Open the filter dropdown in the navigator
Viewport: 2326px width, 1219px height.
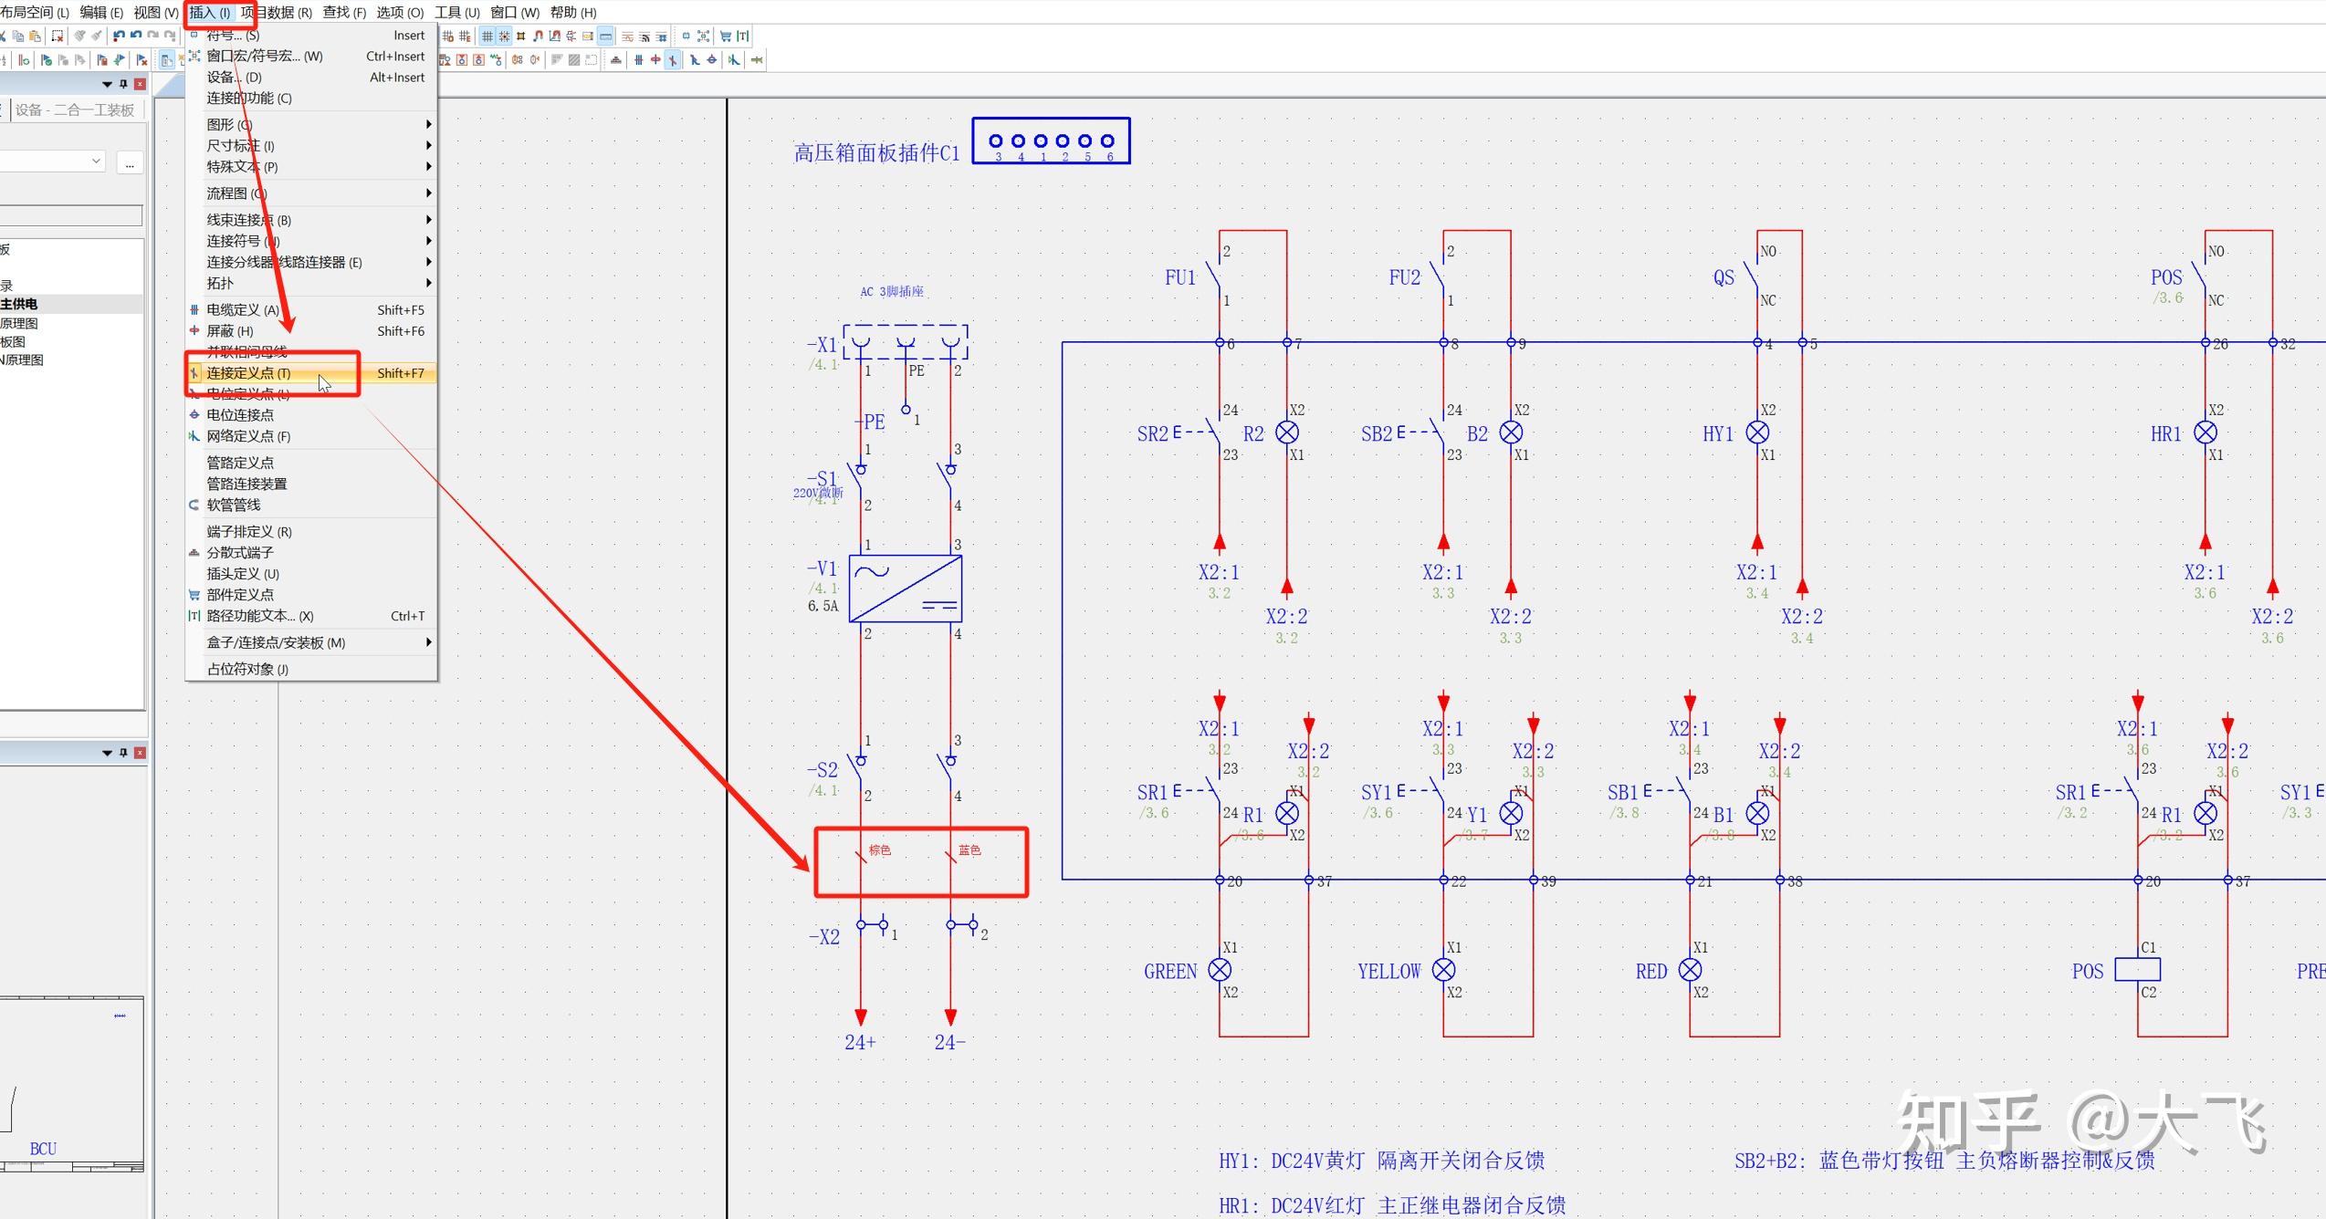coord(96,161)
